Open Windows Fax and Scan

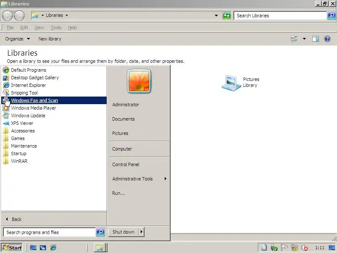[x=54, y=100]
